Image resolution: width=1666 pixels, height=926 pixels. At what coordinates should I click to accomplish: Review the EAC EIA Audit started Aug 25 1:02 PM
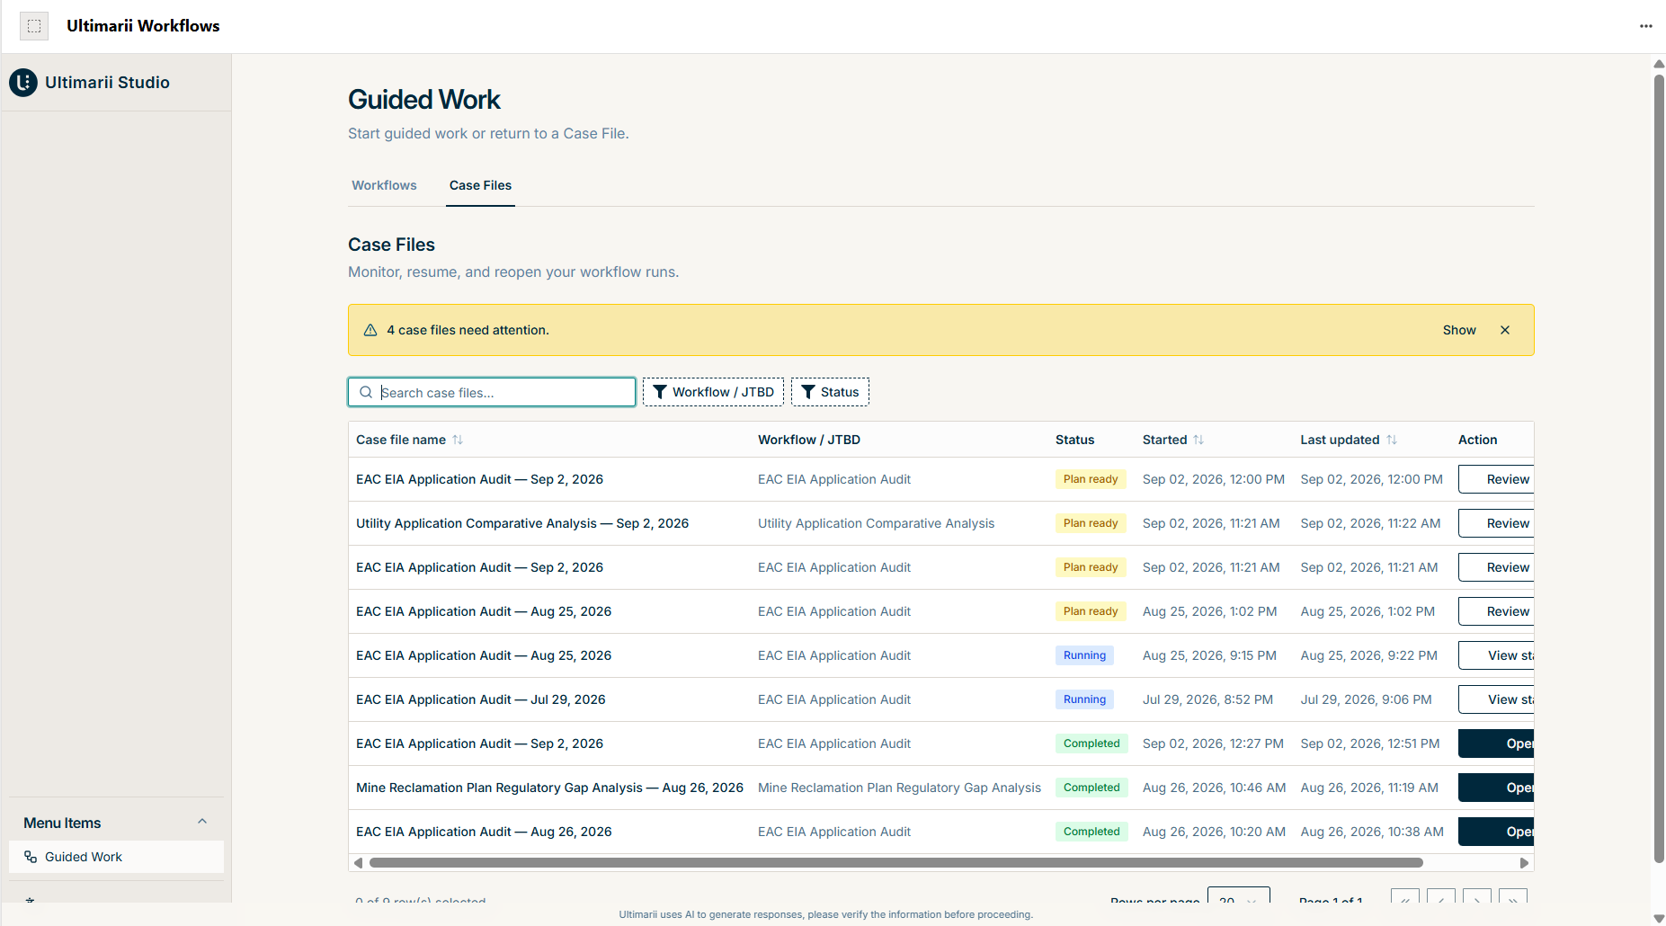coord(1496,611)
